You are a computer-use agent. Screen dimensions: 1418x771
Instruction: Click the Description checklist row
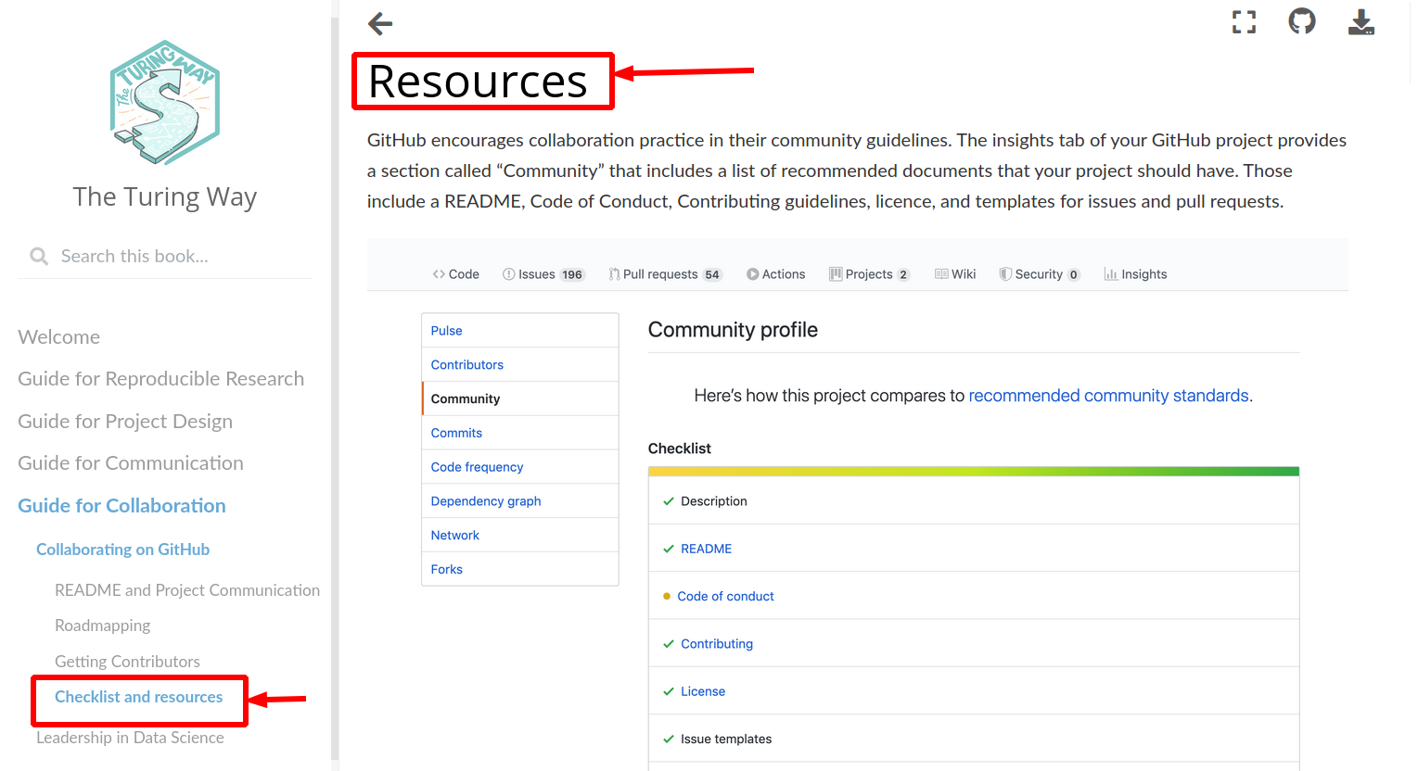click(x=974, y=501)
